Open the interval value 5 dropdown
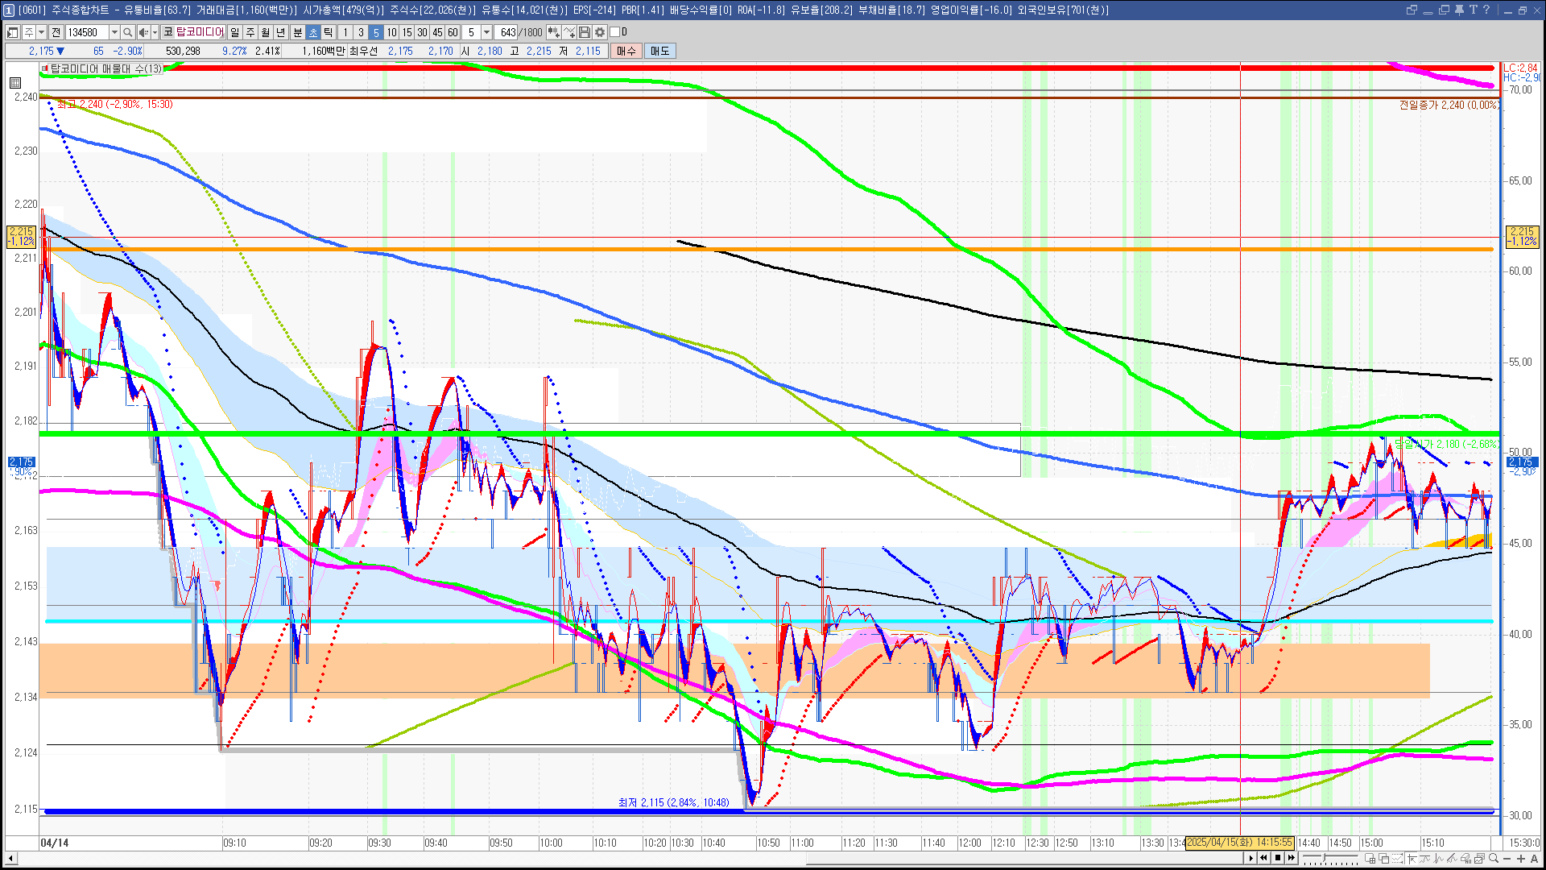This screenshot has height=870, width=1546. 486,32
